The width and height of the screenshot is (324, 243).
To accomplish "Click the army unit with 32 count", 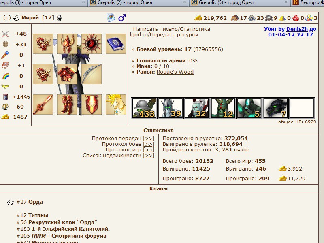I will point(197,108).
